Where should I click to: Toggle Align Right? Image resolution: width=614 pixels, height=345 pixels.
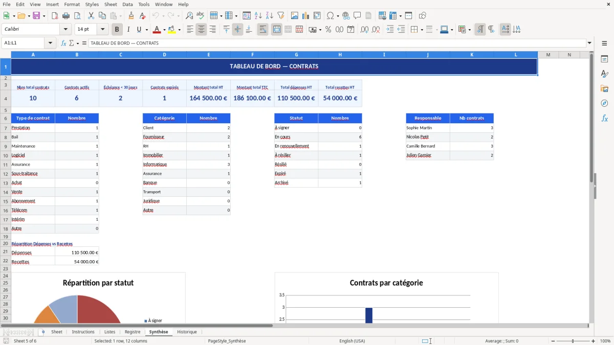coord(212,30)
